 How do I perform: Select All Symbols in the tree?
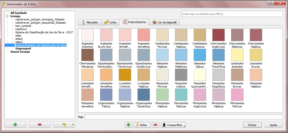[x=18, y=13]
